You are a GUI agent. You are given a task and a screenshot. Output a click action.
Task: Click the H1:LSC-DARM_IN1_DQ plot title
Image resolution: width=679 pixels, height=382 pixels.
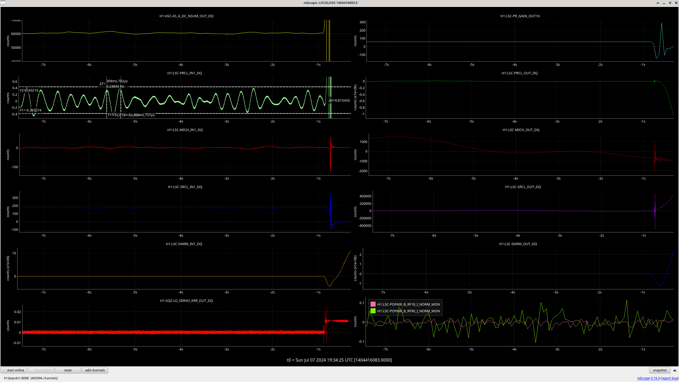[184, 244]
